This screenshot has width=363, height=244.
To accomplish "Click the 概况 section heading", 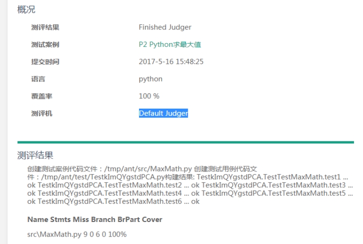I will [26, 9].
